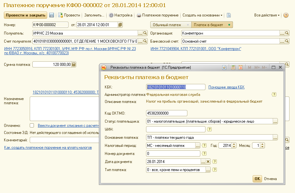The width and height of the screenshot is (295, 193).
Task: Show hint next to Тип платежа
Action: [x=215, y=170]
